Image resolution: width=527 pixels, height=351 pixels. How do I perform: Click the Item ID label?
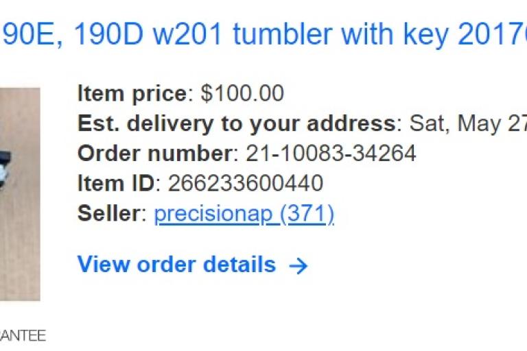[116, 184]
